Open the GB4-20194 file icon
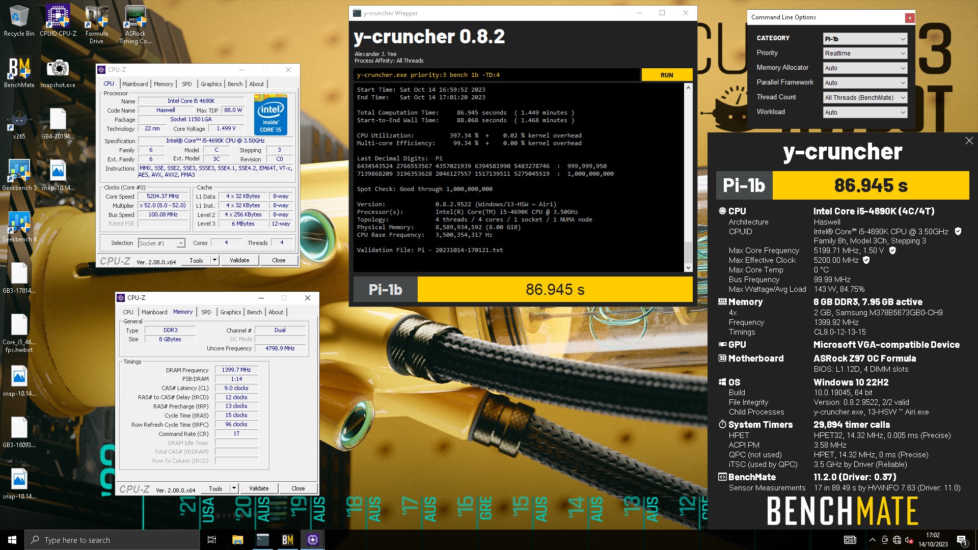The image size is (978, 550). pos(58,123)
